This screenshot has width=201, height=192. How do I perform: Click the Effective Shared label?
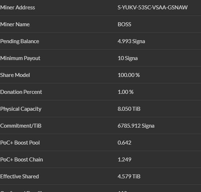pyautogui.click(x=19, y=177)
